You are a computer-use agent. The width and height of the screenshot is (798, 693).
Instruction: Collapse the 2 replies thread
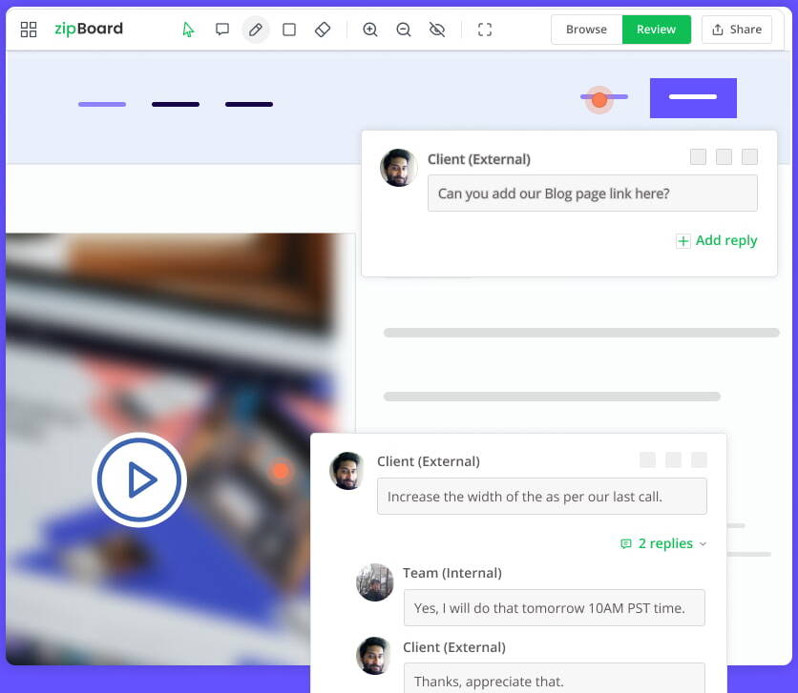click(664, 543)
